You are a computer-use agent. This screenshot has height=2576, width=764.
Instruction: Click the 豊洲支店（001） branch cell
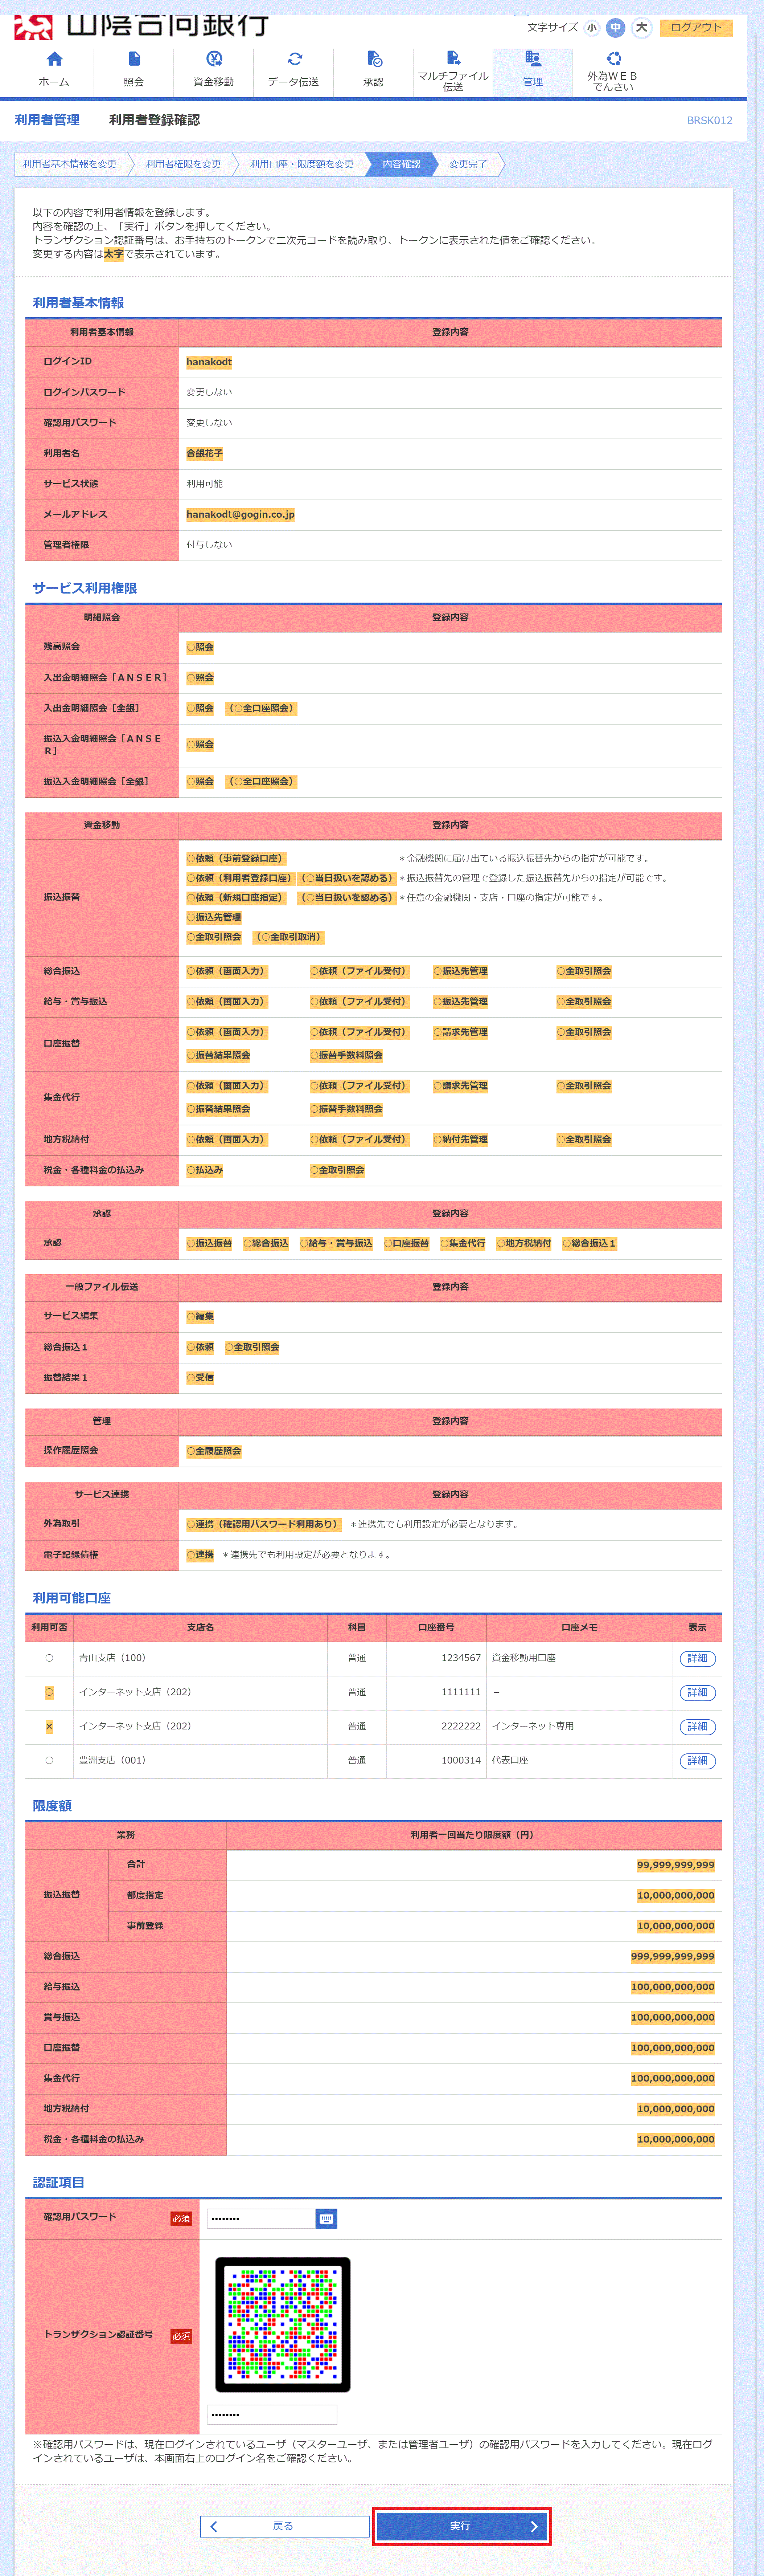[201, 1761]
